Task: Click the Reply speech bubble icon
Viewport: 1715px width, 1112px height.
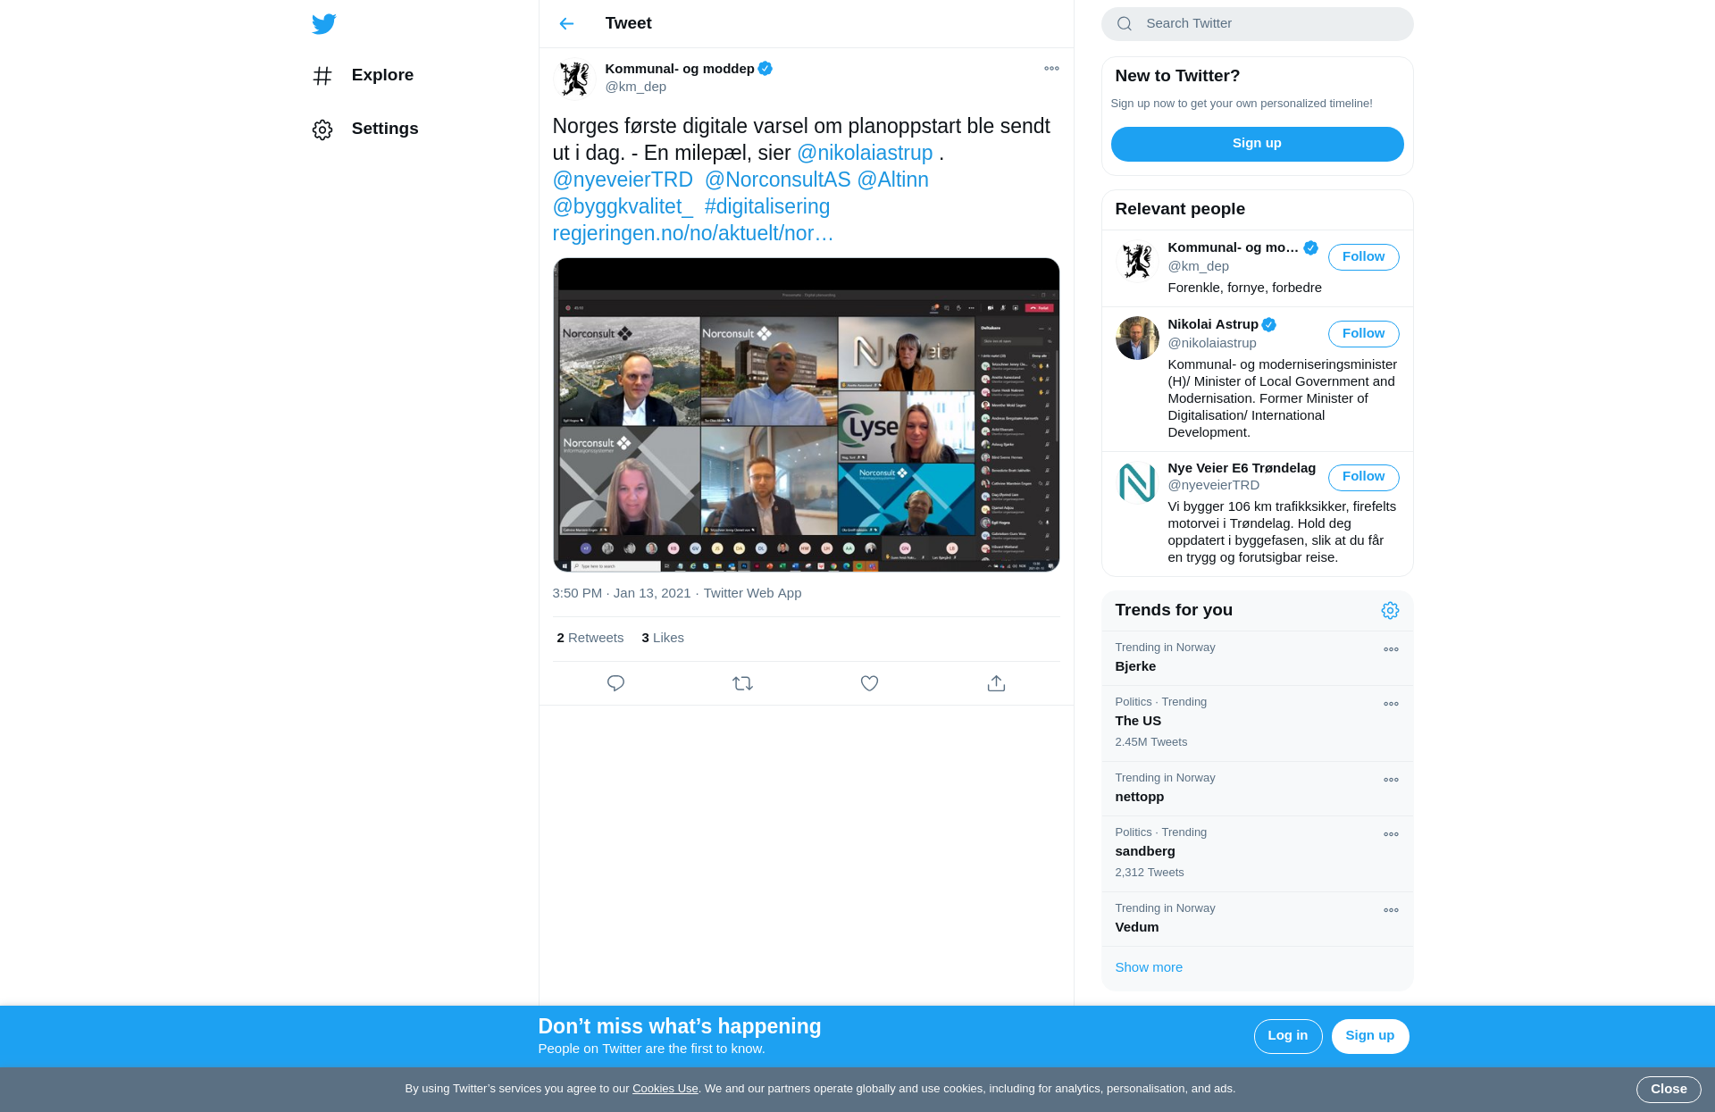Action: 615,683
